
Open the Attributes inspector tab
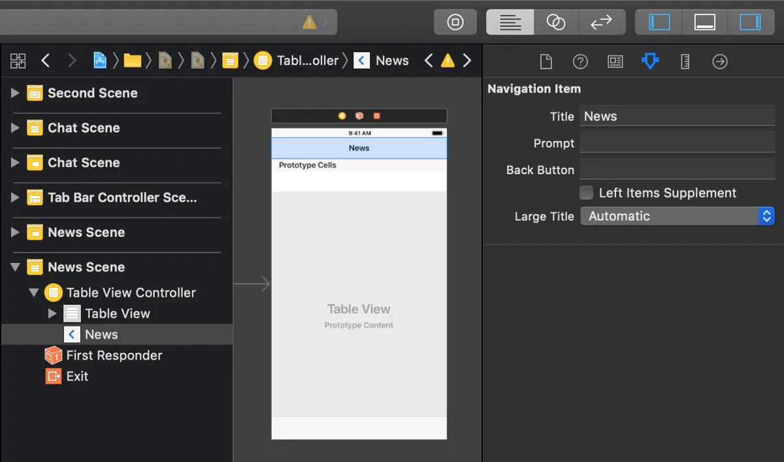coord(650,61)
